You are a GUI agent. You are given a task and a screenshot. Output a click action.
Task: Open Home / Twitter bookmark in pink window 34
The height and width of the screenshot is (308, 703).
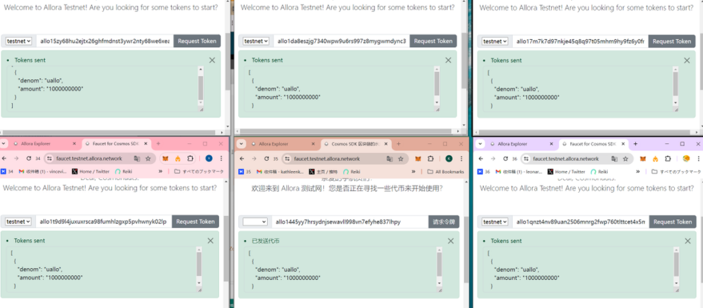point(91,171)
